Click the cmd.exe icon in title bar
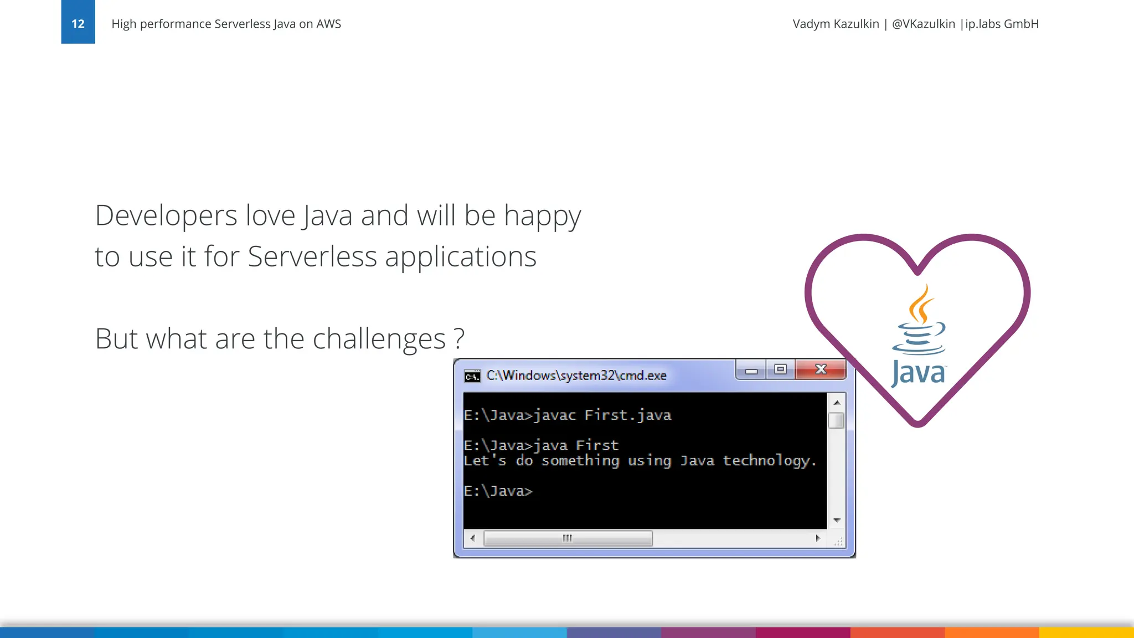This screenshot has width=1134, height=638. click(x=472, y=377)
